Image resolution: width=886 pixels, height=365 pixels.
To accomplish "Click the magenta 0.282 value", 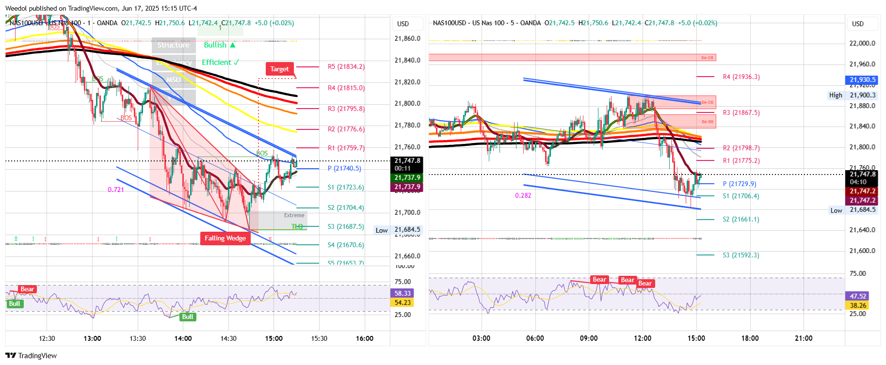I will (x=523, y=196).
